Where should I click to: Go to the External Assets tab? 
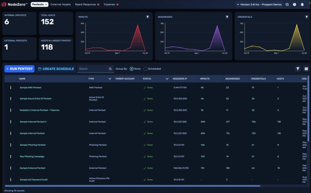click(x=60, y=4)
